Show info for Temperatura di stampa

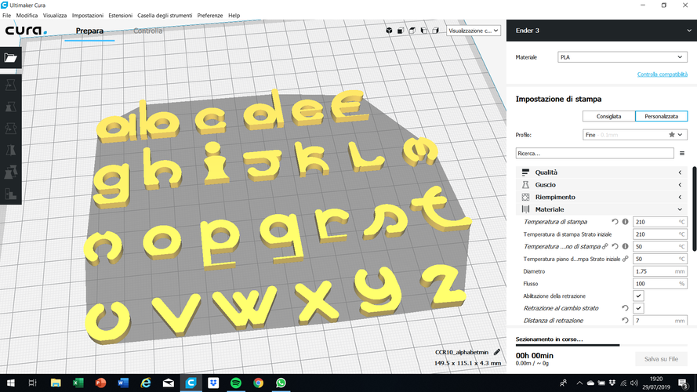[x=625, y=222]
